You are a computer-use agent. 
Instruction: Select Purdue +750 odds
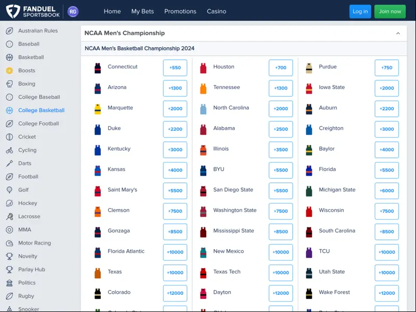(386, 67)
